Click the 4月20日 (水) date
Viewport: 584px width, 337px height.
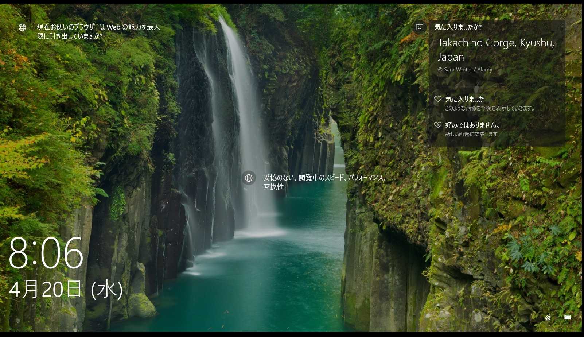pos(66,289)
